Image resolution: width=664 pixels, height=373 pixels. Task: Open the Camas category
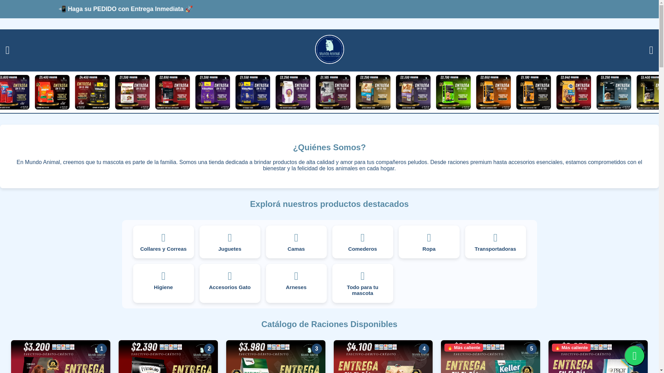[296, 242]
